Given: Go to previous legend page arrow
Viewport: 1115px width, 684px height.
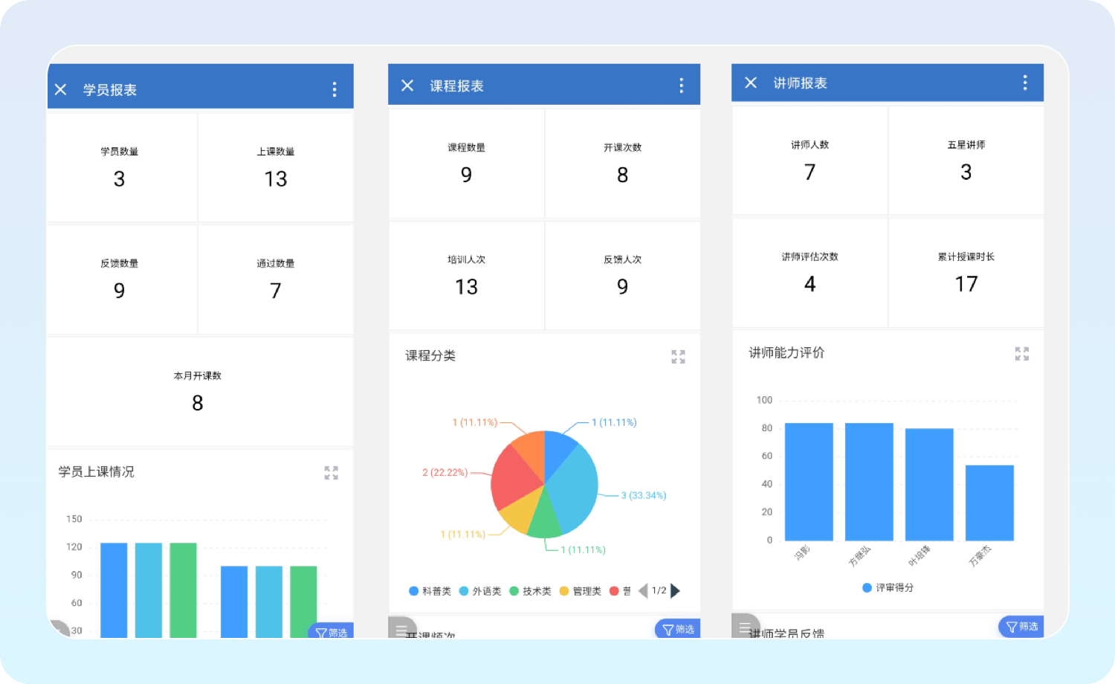Looking at the screenshot, I should 643,591.
